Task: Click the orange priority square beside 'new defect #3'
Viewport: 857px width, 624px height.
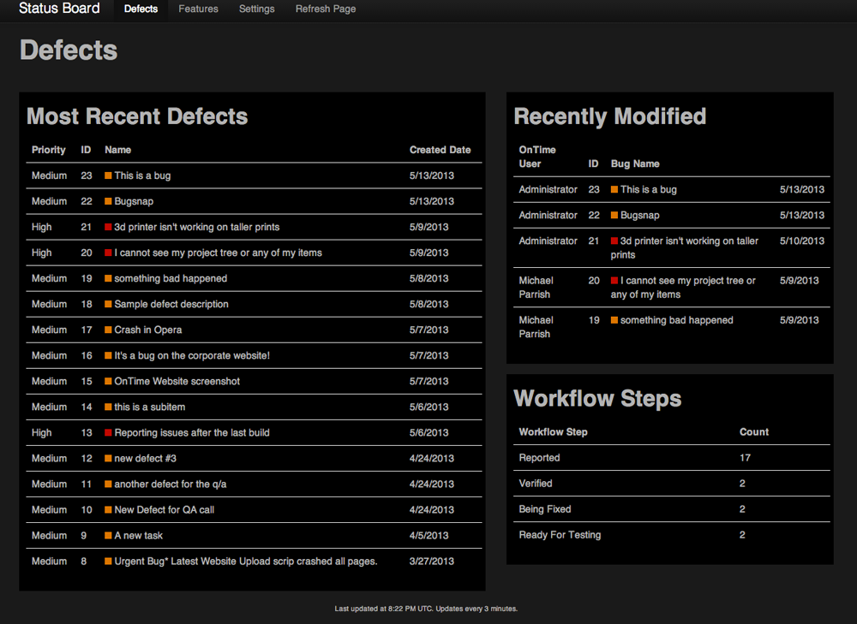Action: pos(108,458)
